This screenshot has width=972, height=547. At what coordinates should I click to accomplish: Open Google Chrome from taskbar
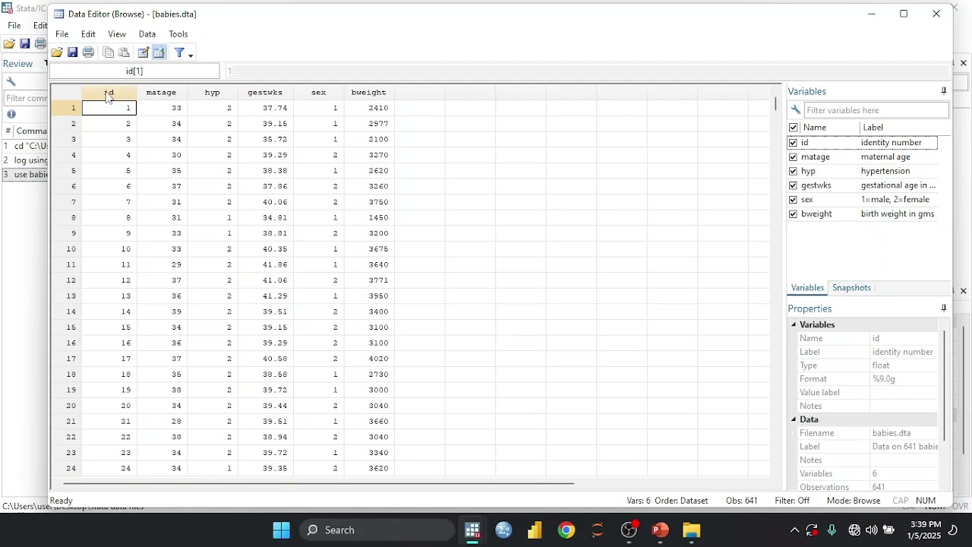pyautogui.click(x=566, y=530)
